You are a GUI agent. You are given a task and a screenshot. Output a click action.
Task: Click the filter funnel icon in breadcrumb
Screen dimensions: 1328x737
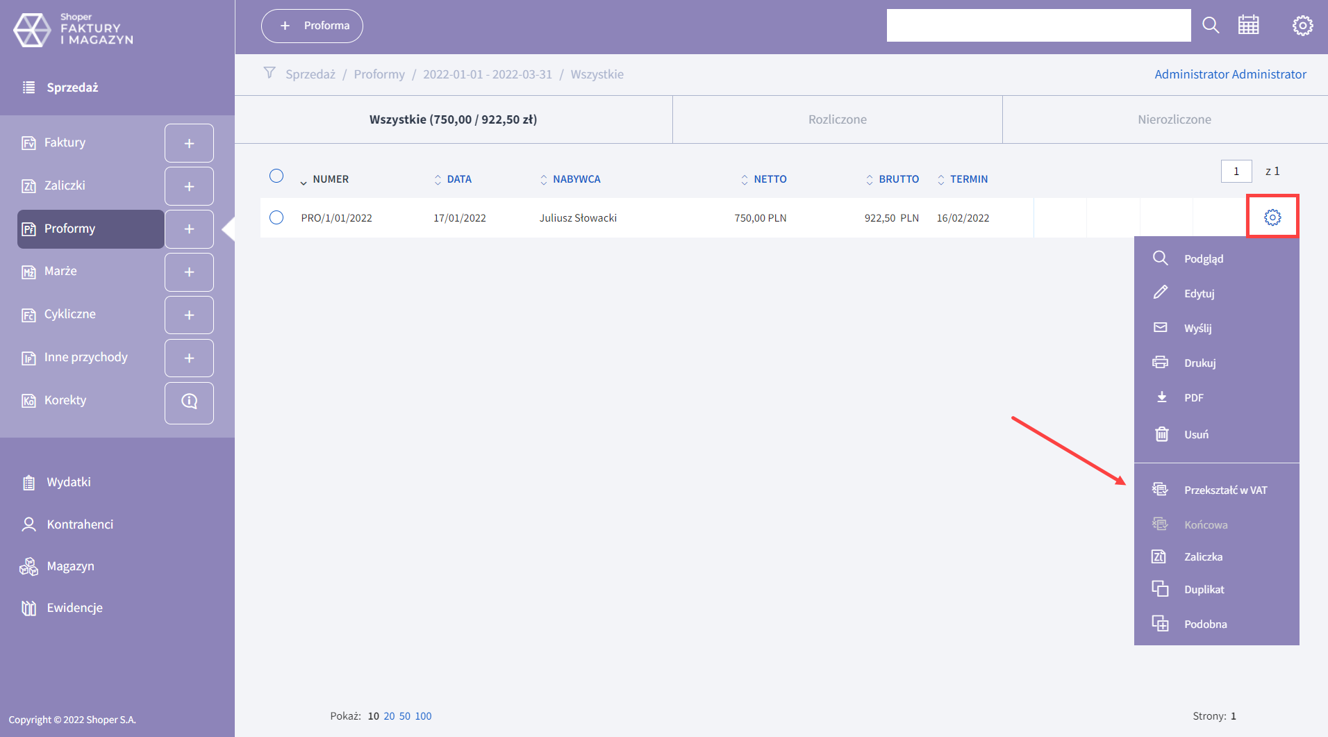269,74
